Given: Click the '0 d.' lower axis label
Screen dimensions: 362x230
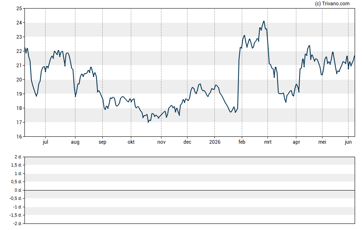Looking at the screenshot, I should pyautogui.click(x=18, y=191).
